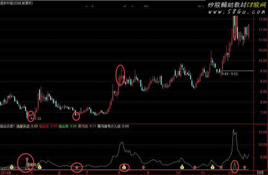Click the 11 month label on time axis
This screenshot has width=268, height=175.
click(x=203, y=173)
